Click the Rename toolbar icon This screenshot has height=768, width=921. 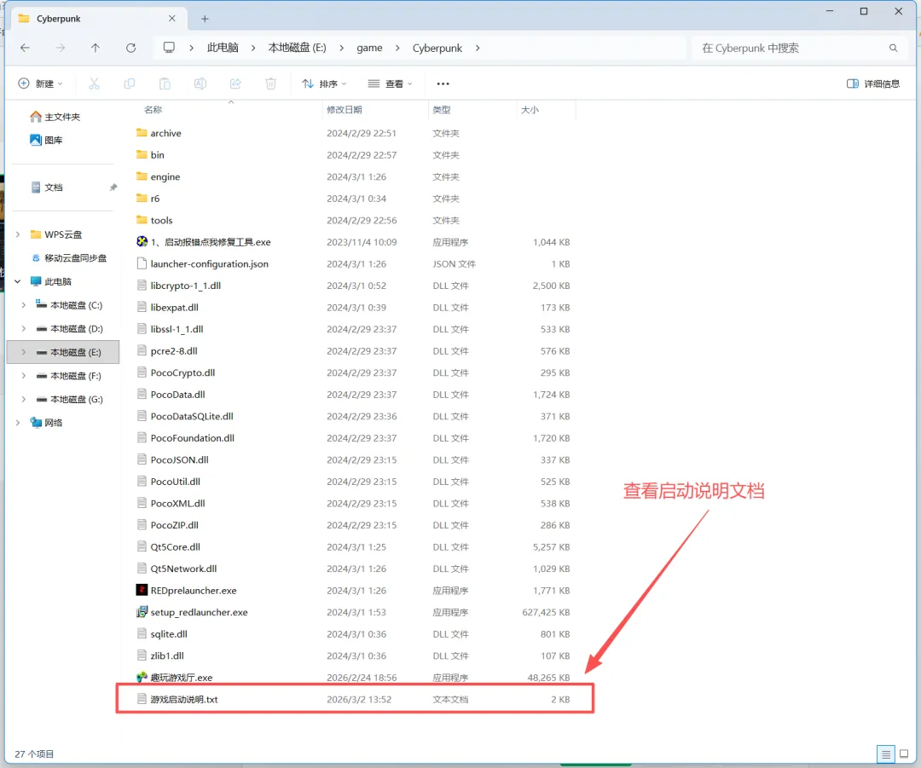(200, 84)
